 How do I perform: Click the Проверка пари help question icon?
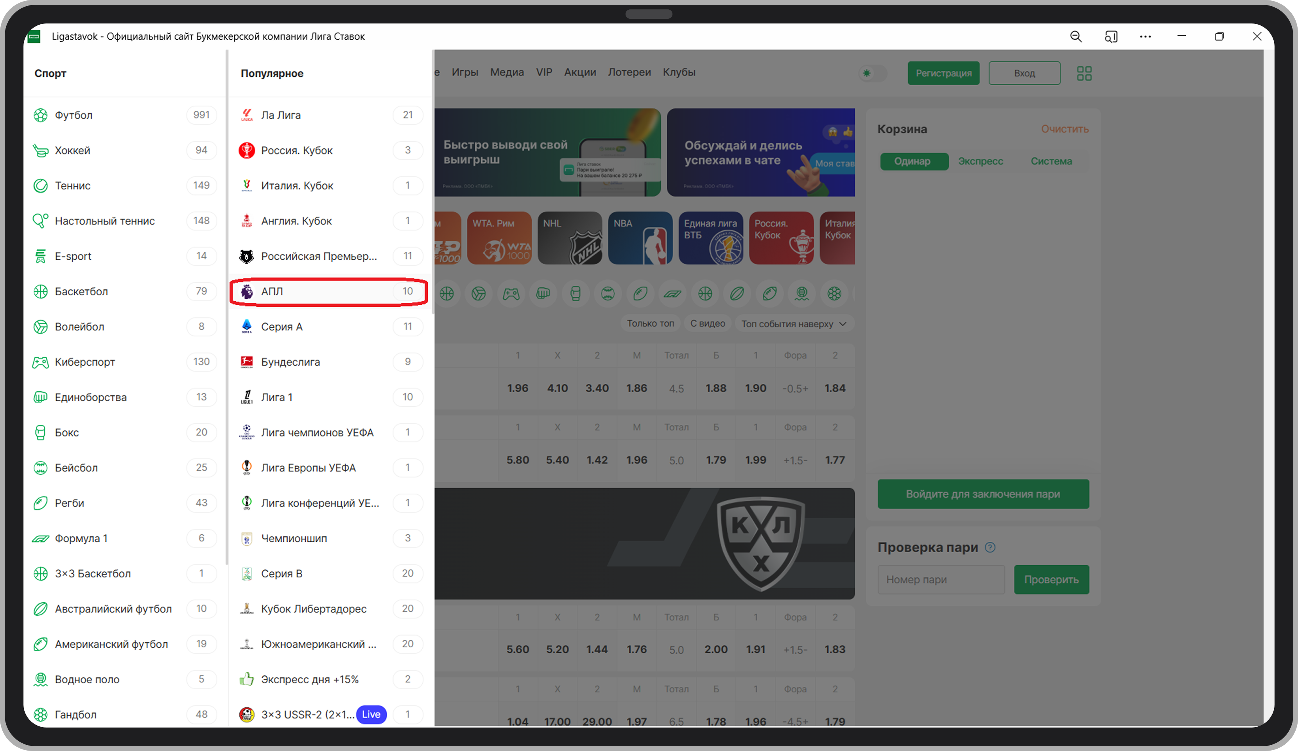coord(990,547)
